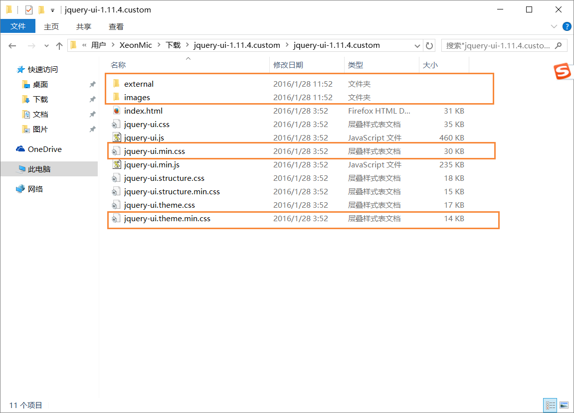Open the 文件 ribbon tab
574x413 pixels.
click(18, 26)
